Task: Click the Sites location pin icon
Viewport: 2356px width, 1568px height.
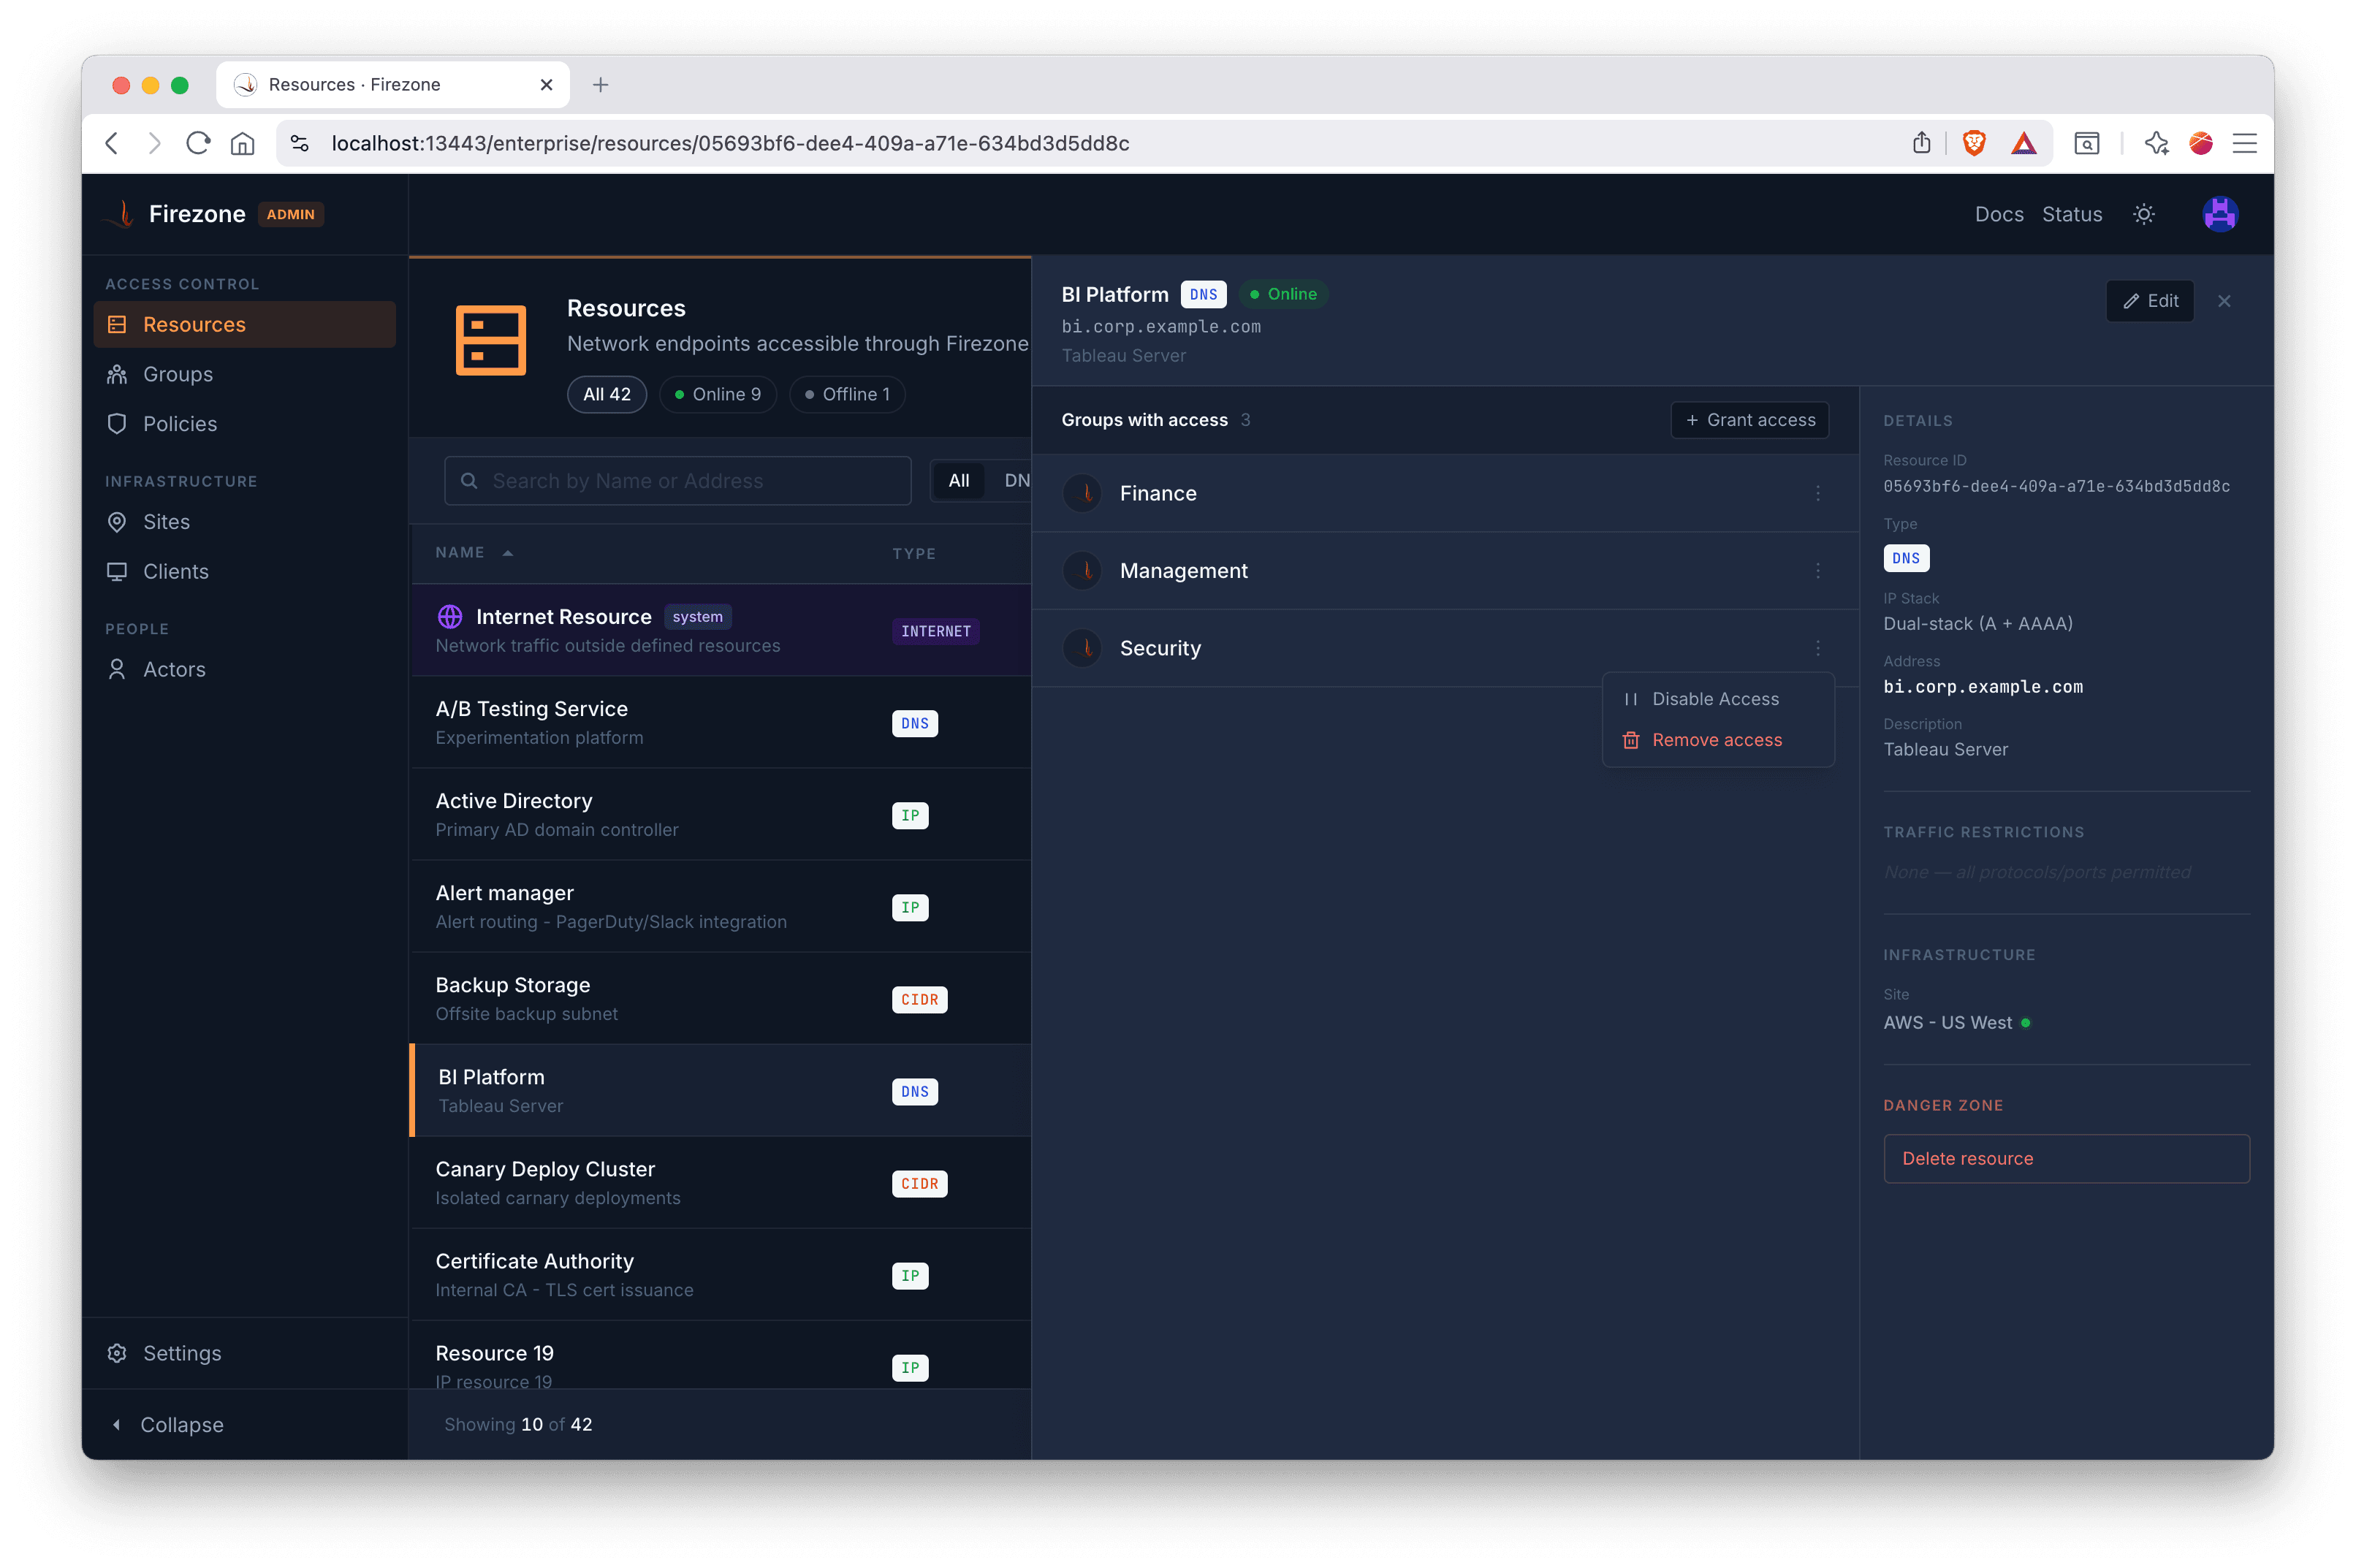Action: point(117,522)
